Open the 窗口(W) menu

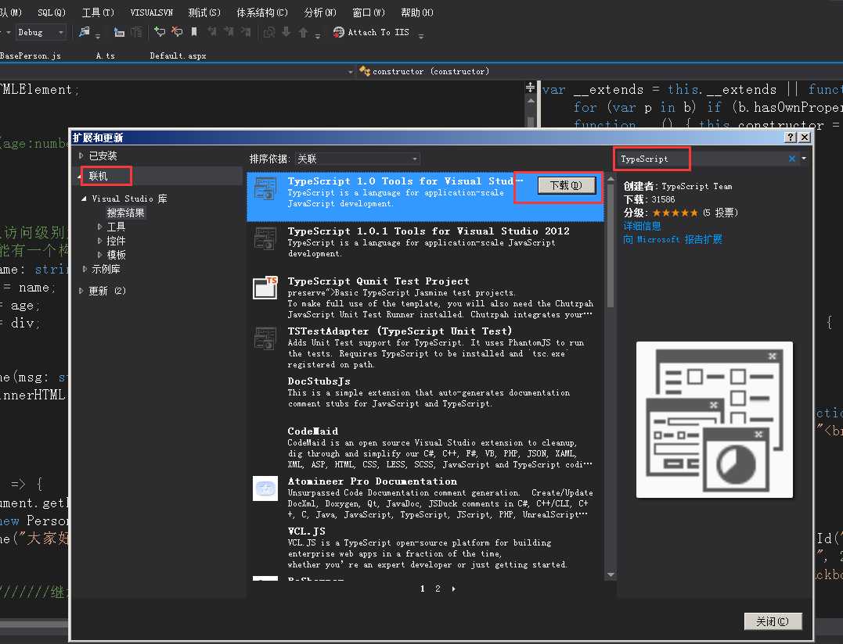point(369,13)
